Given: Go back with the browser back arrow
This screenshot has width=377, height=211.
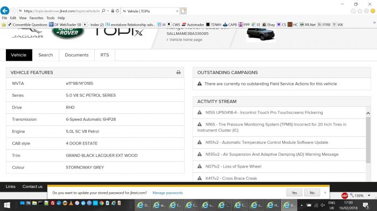Looking at the screenshot, I should tap(5, 11).
